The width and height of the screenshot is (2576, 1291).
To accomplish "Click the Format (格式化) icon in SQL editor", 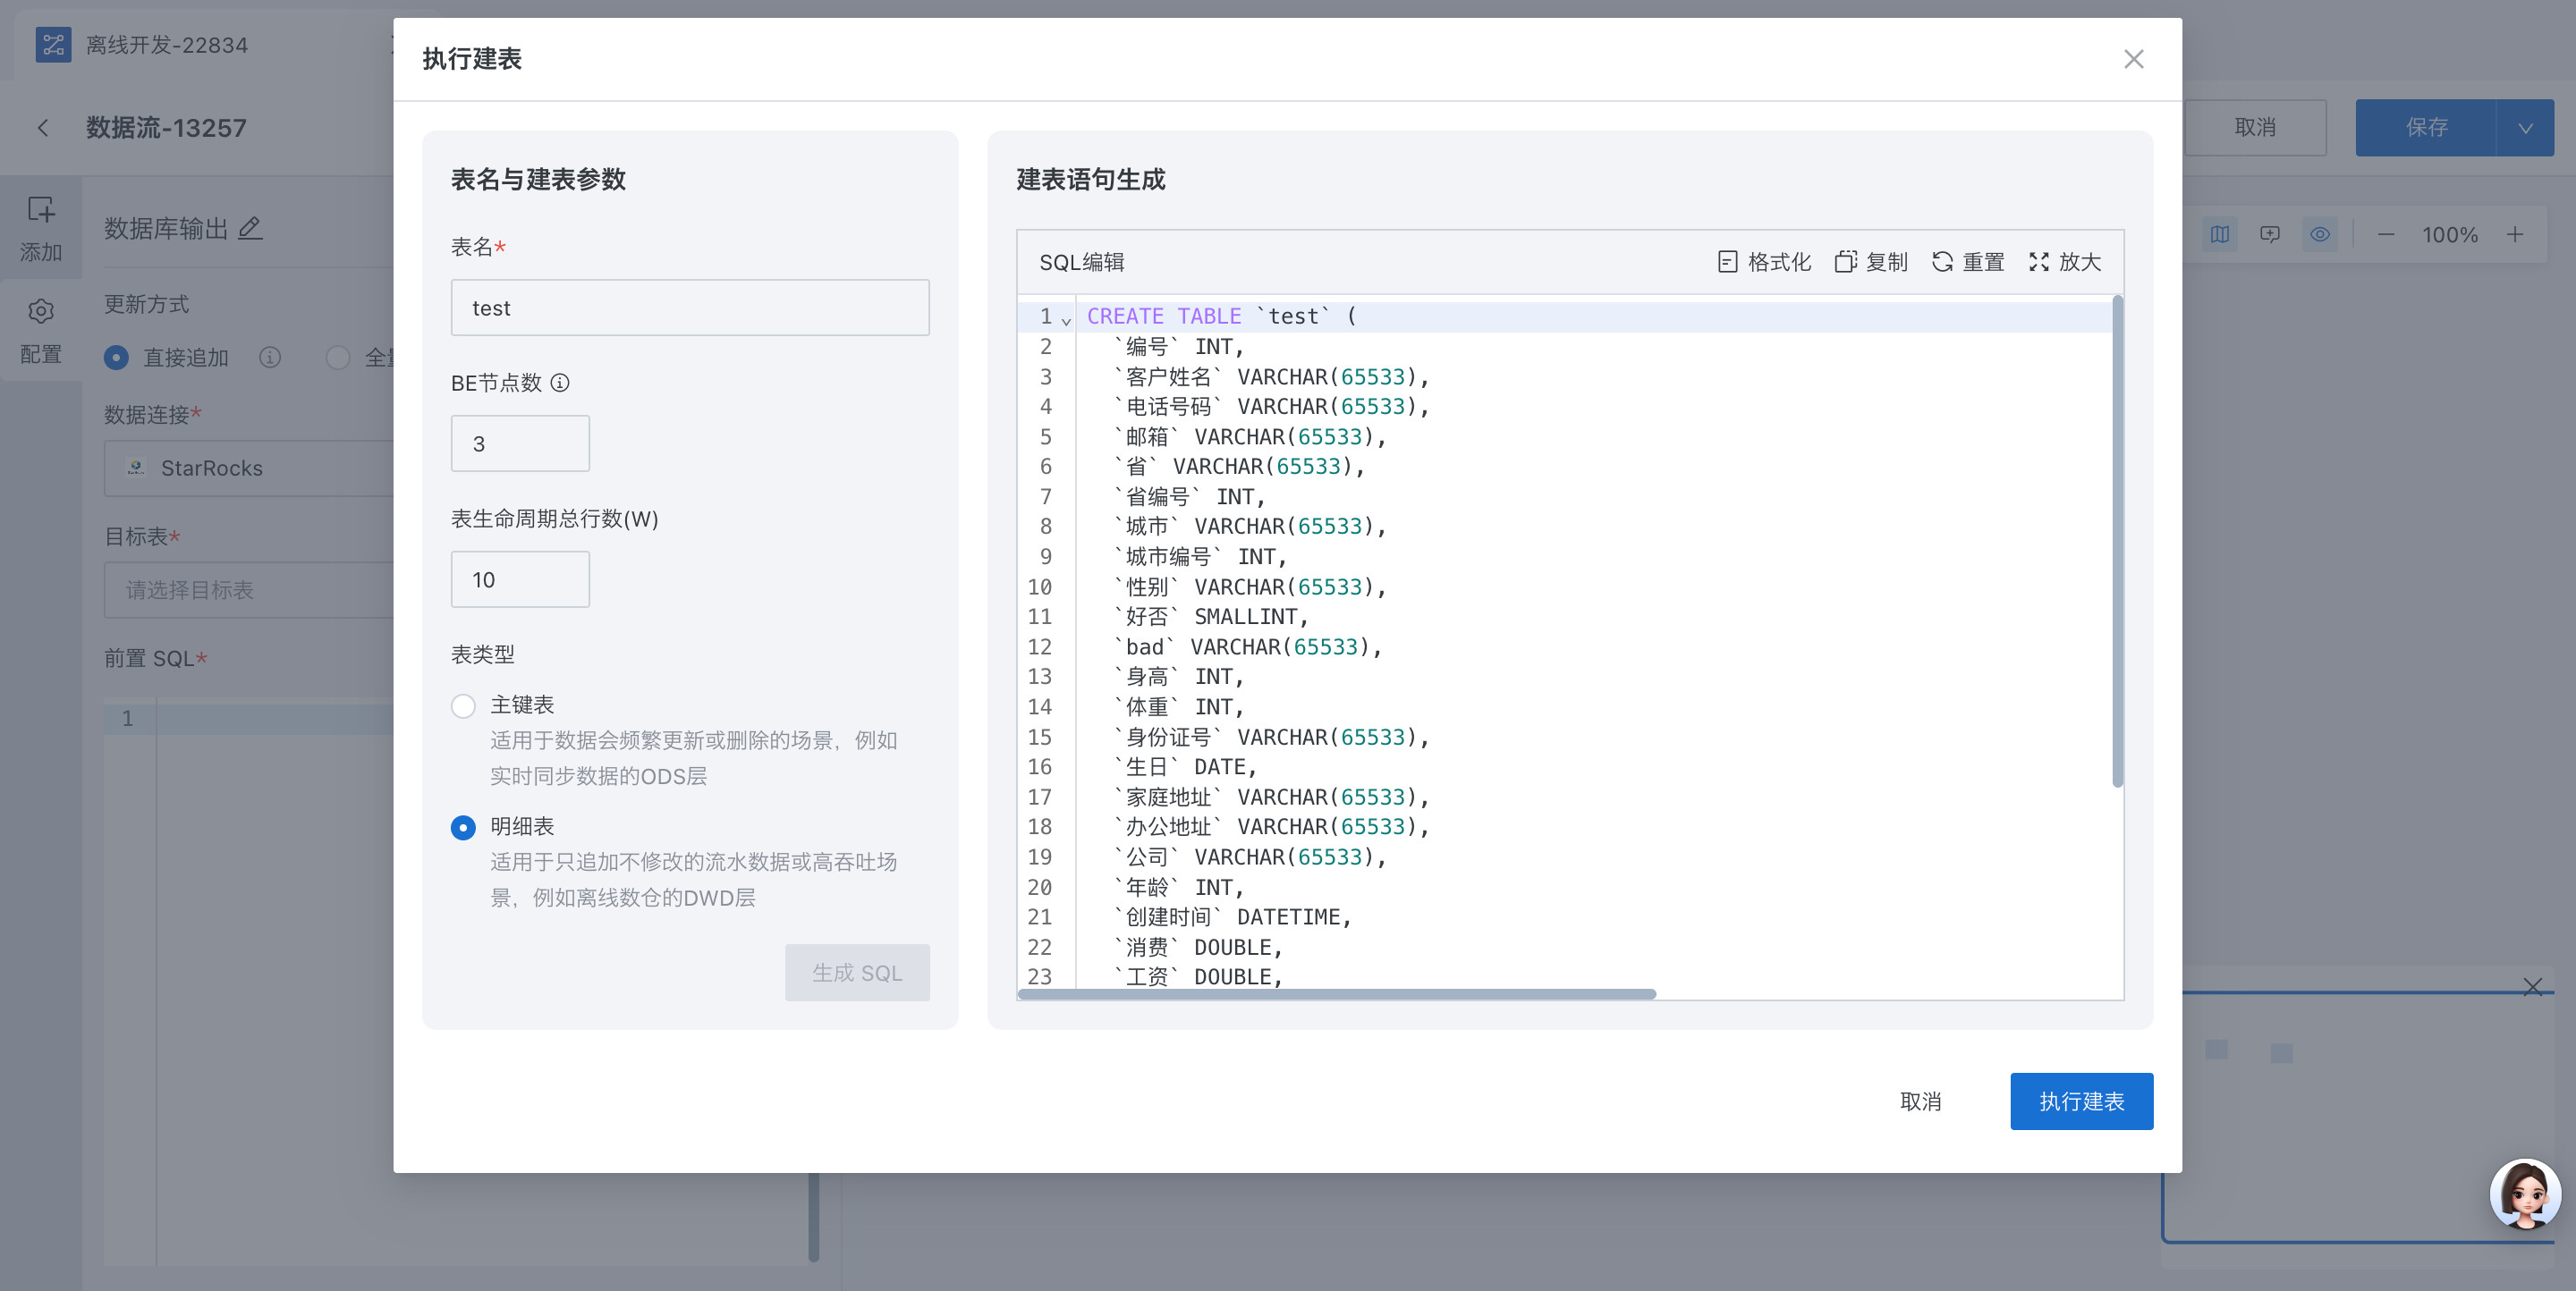I will click(1727, 262).
